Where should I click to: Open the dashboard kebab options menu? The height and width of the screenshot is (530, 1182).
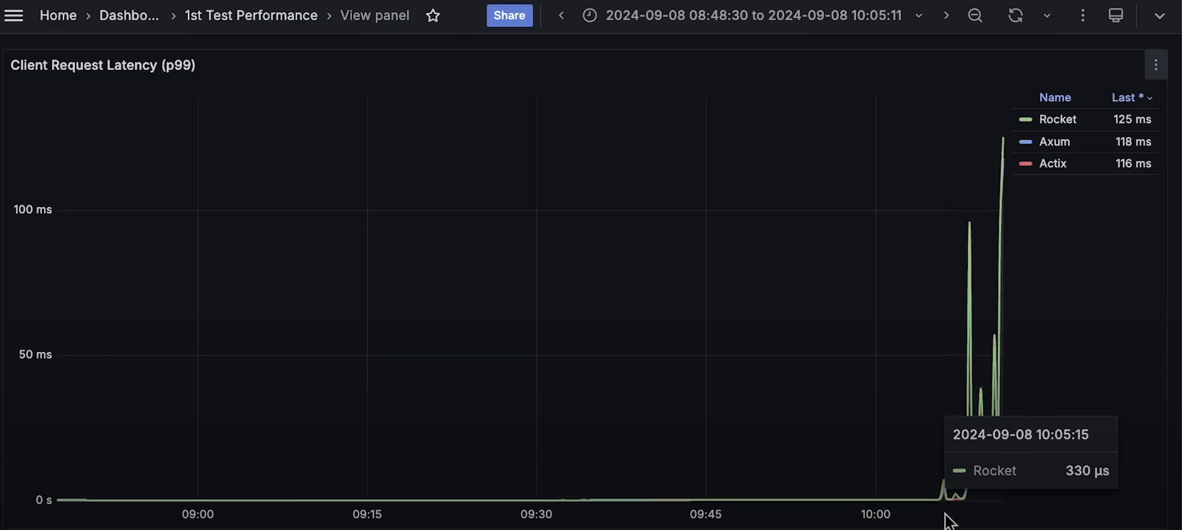coord(1082,16)
